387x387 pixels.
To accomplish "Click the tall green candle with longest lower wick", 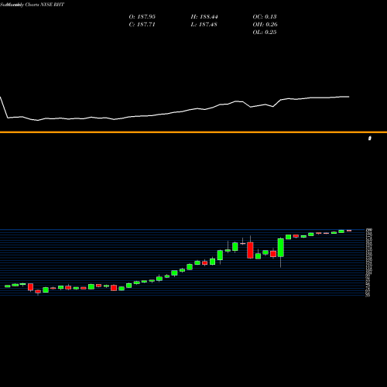I will (281, 248).
